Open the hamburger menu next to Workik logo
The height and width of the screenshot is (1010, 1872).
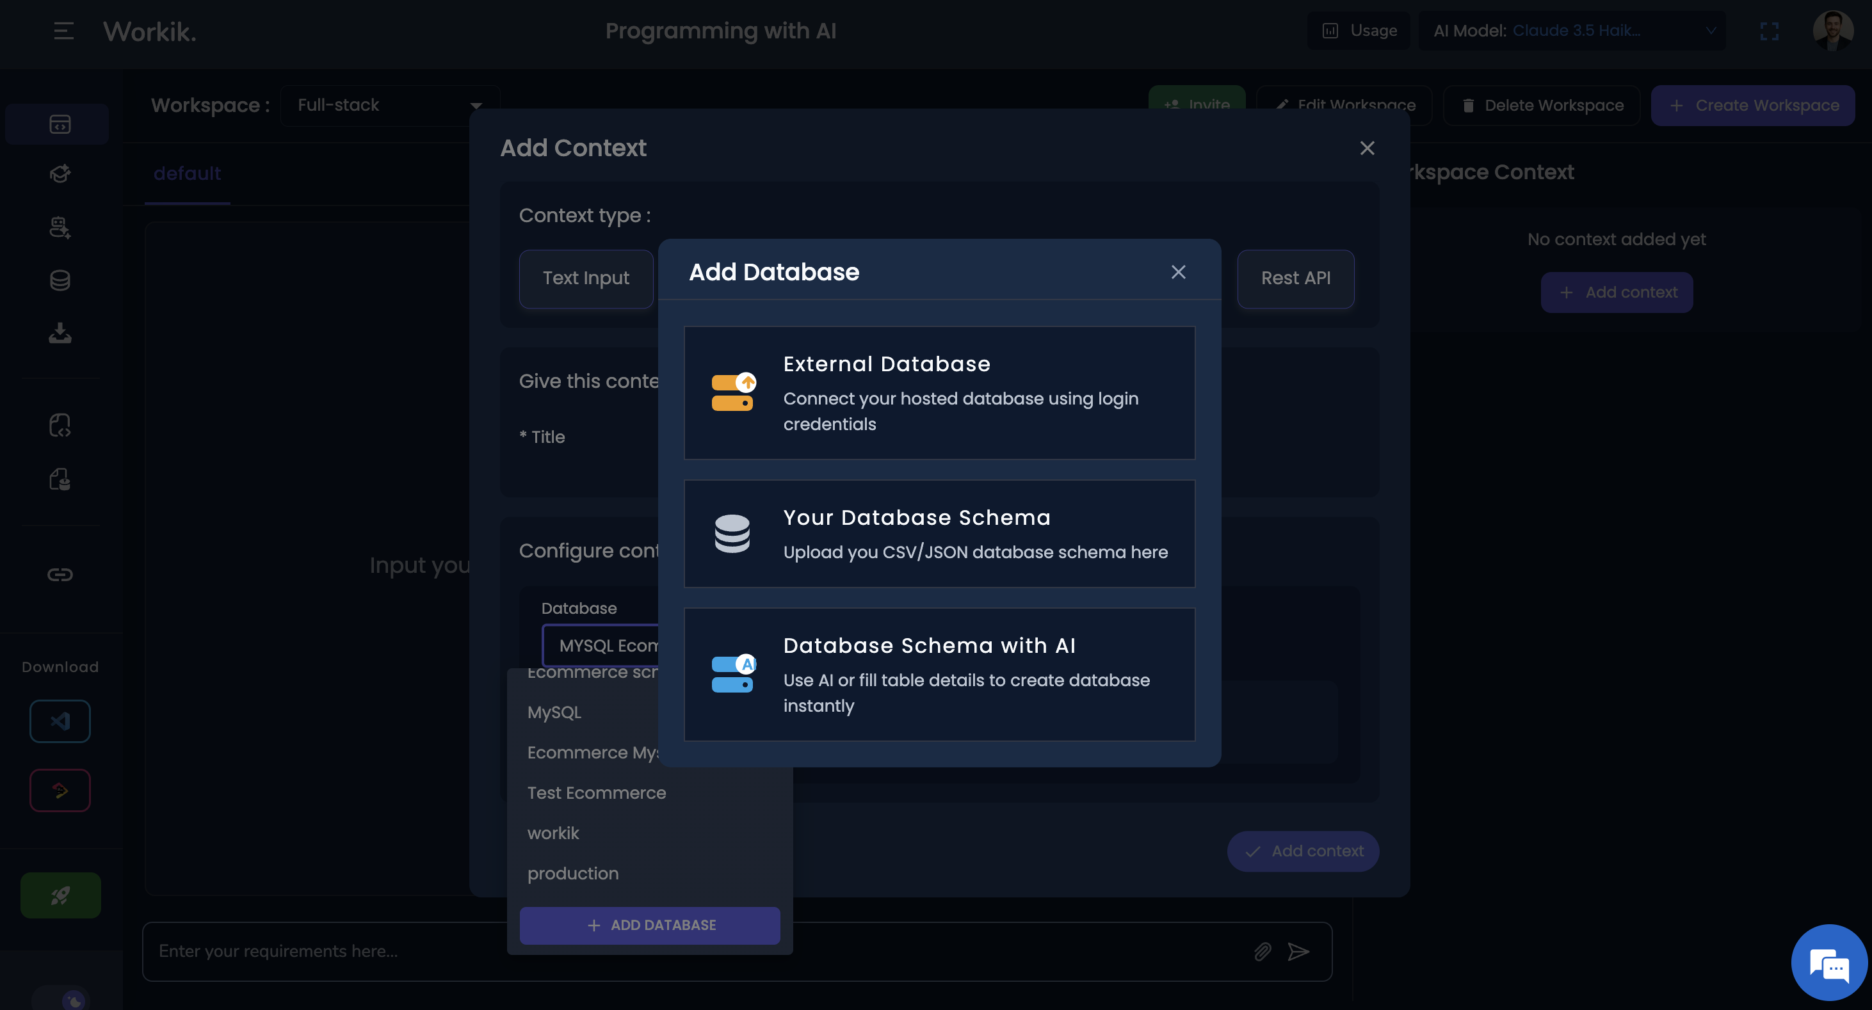pyautogui.click(x=63, y=31)
